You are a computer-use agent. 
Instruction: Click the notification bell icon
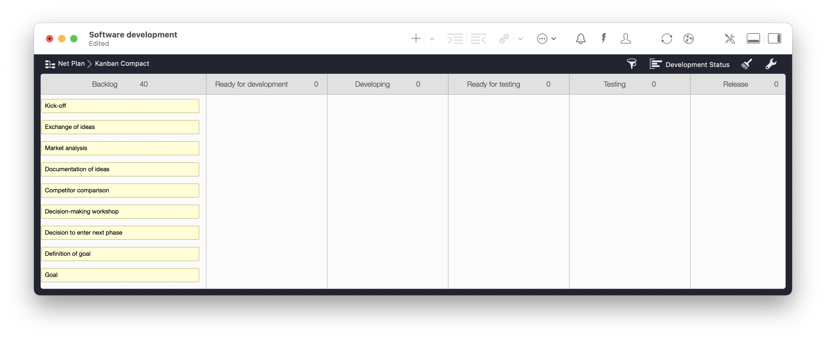pos(580,39)
